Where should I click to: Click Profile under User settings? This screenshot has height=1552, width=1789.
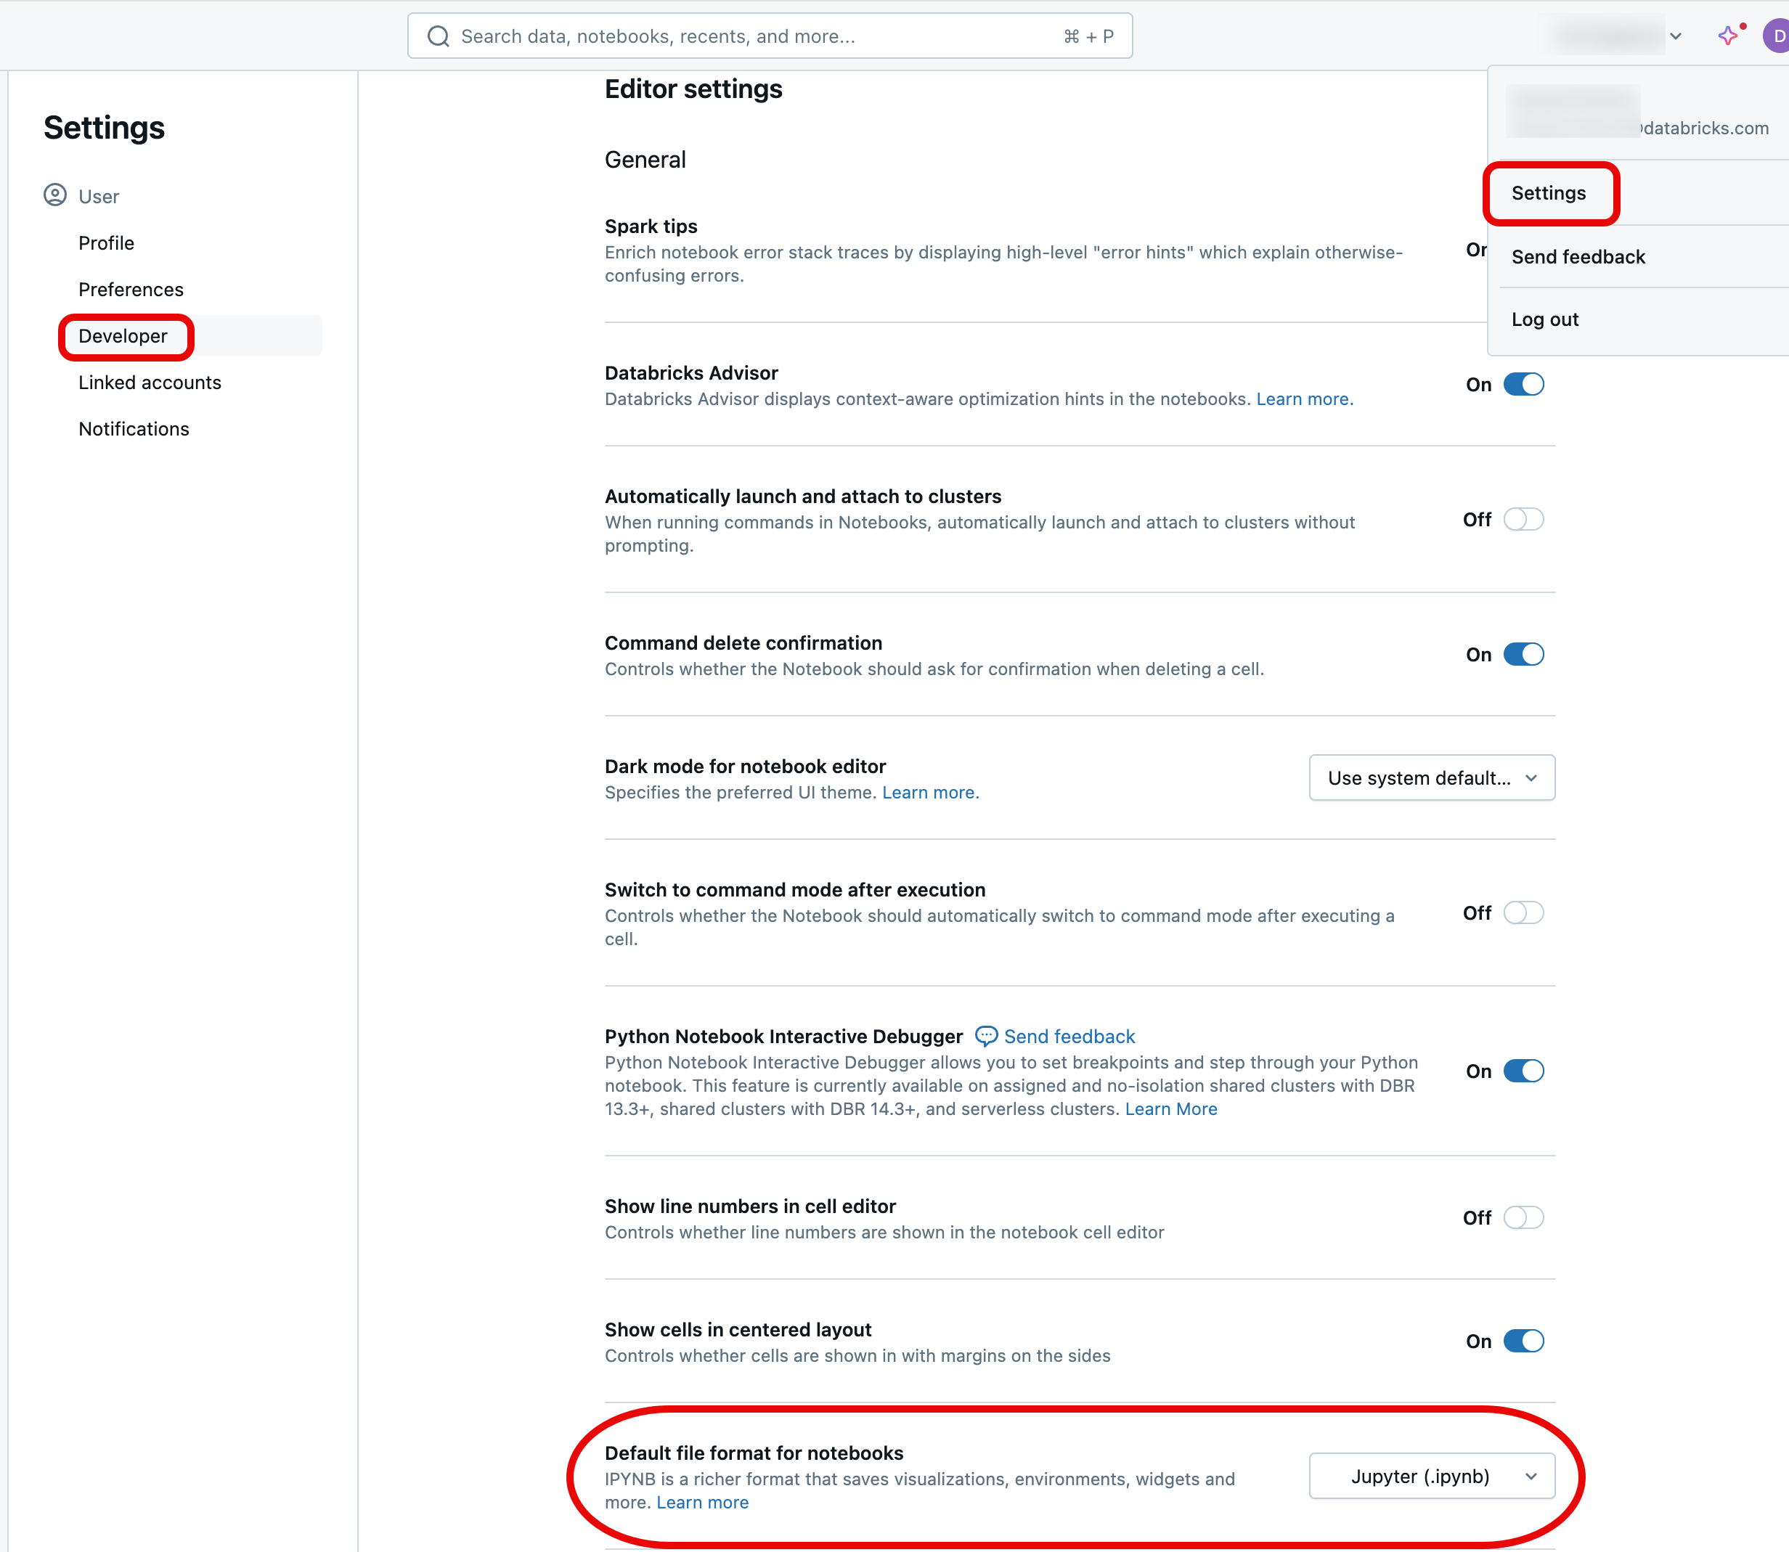105,240
